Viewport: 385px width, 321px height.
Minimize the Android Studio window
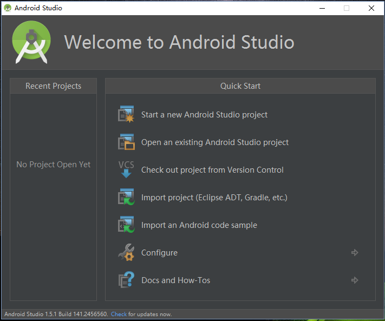tap(322, 8)
